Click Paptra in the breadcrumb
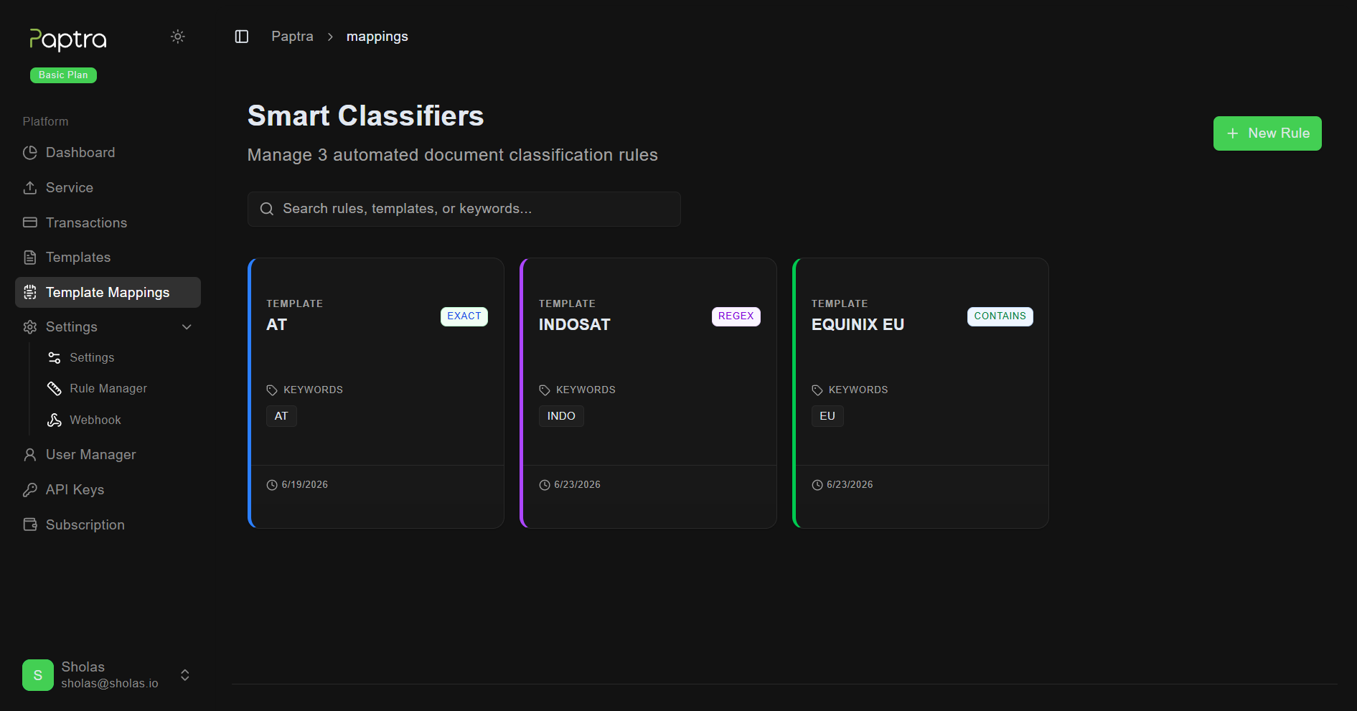This screenshot has width=1357, height=711. click(x=292, y=37)
